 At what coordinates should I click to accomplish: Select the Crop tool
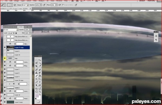(36, 66)
